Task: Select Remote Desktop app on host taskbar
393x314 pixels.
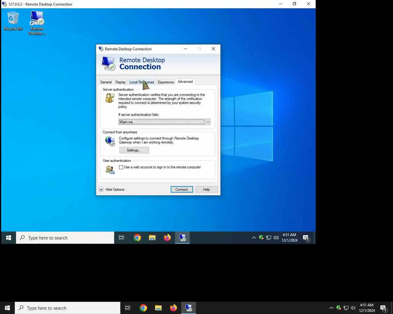Action: click(189, 308)
